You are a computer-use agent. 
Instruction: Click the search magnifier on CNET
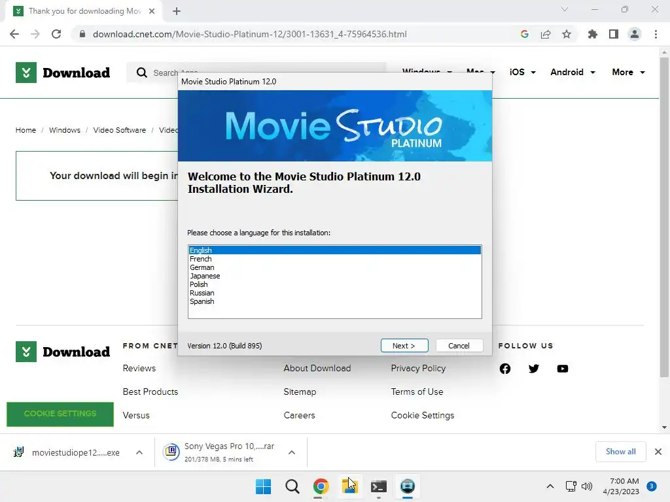point(142,73)
